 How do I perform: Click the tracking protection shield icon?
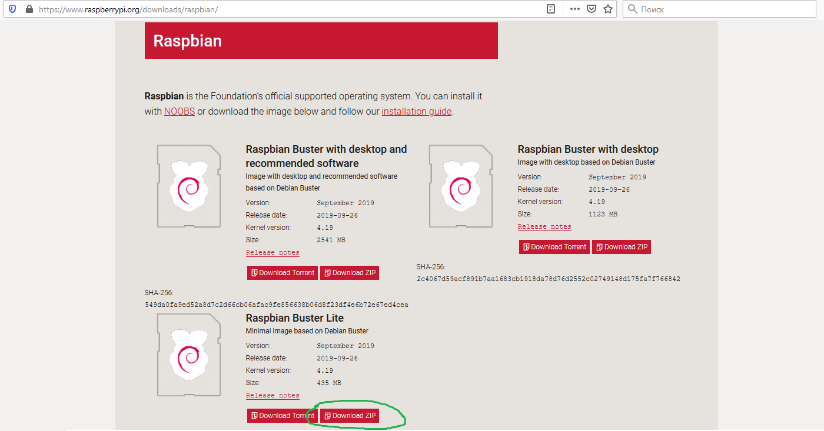12,9
